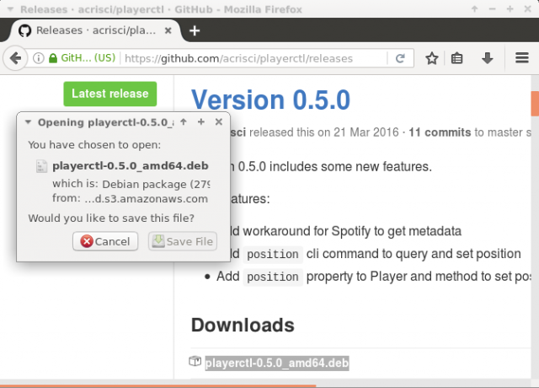539x388 pixels.
Task: Click 'Would you like to save this file?'
Action: click(x=111, y=218)
